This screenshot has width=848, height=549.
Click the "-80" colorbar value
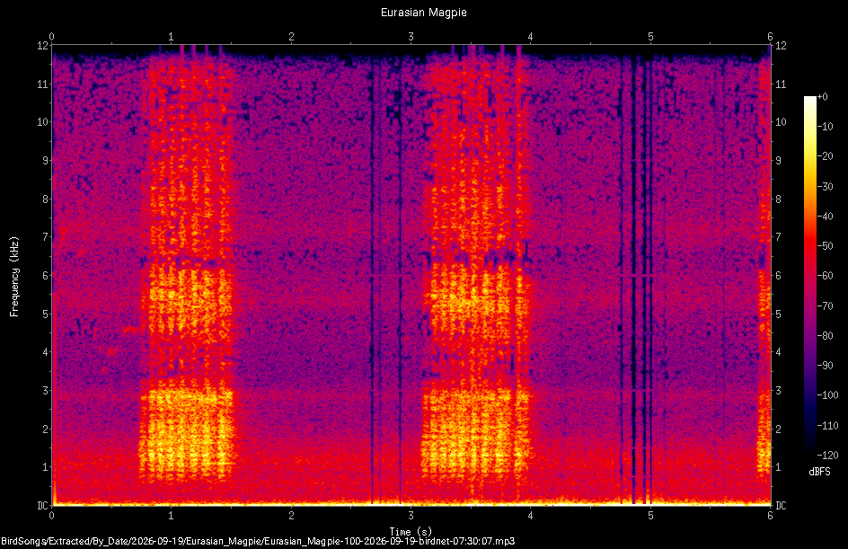(825, 336)
